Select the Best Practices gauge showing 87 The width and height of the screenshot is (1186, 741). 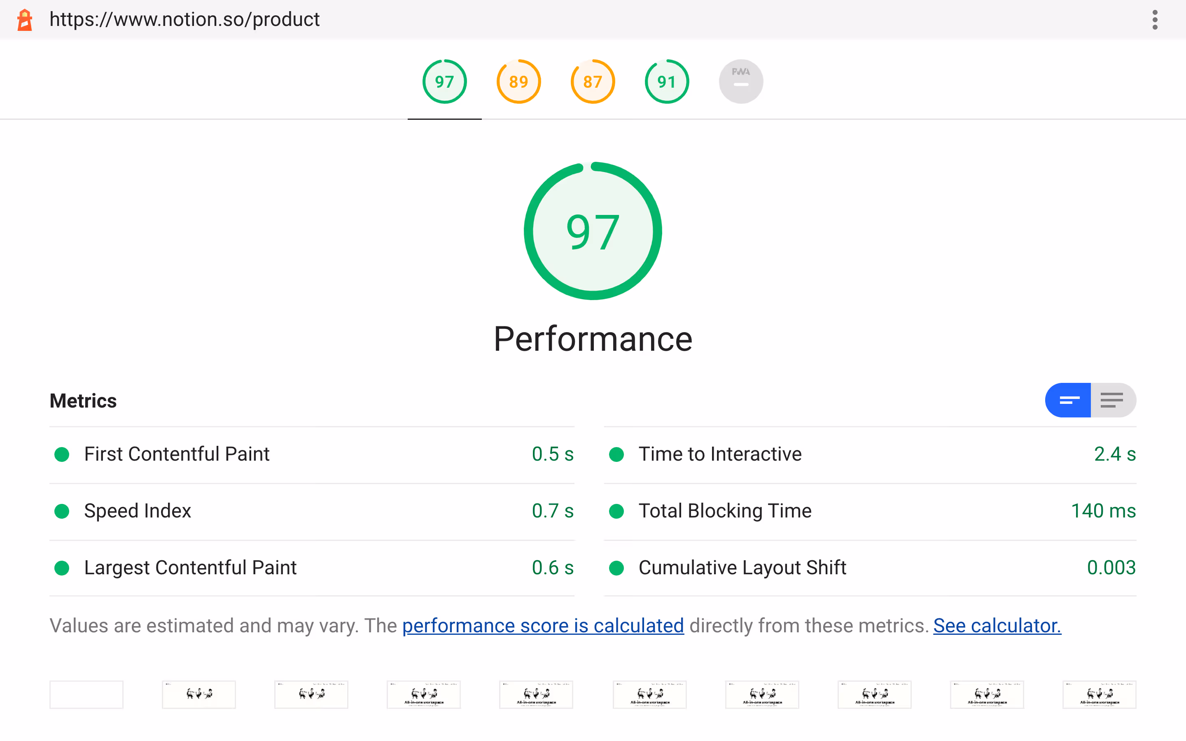593,82
